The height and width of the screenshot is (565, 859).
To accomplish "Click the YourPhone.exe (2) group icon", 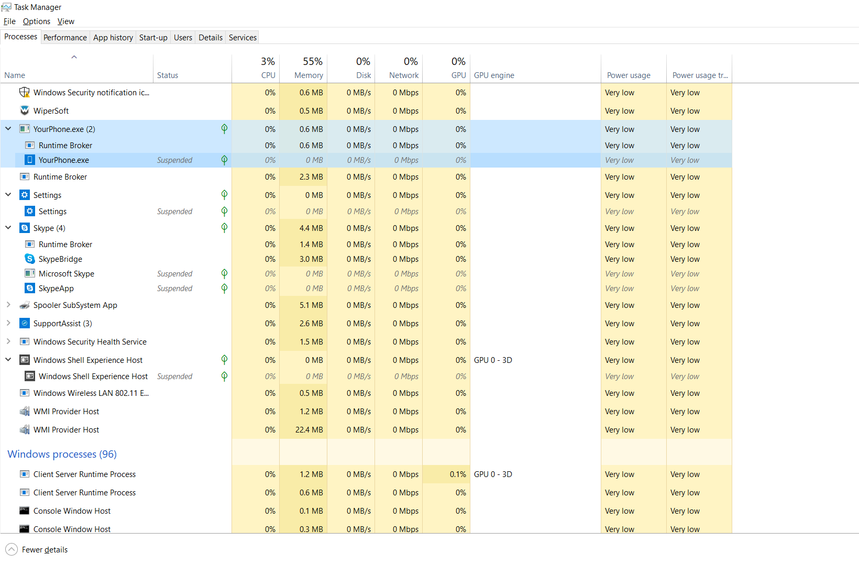I will pos(24,129).
